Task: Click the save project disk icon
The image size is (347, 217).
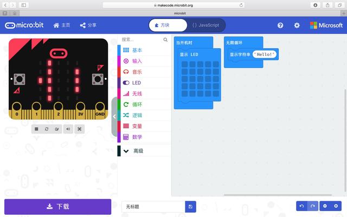Action: pyautogui.click(x=190, y=207)
